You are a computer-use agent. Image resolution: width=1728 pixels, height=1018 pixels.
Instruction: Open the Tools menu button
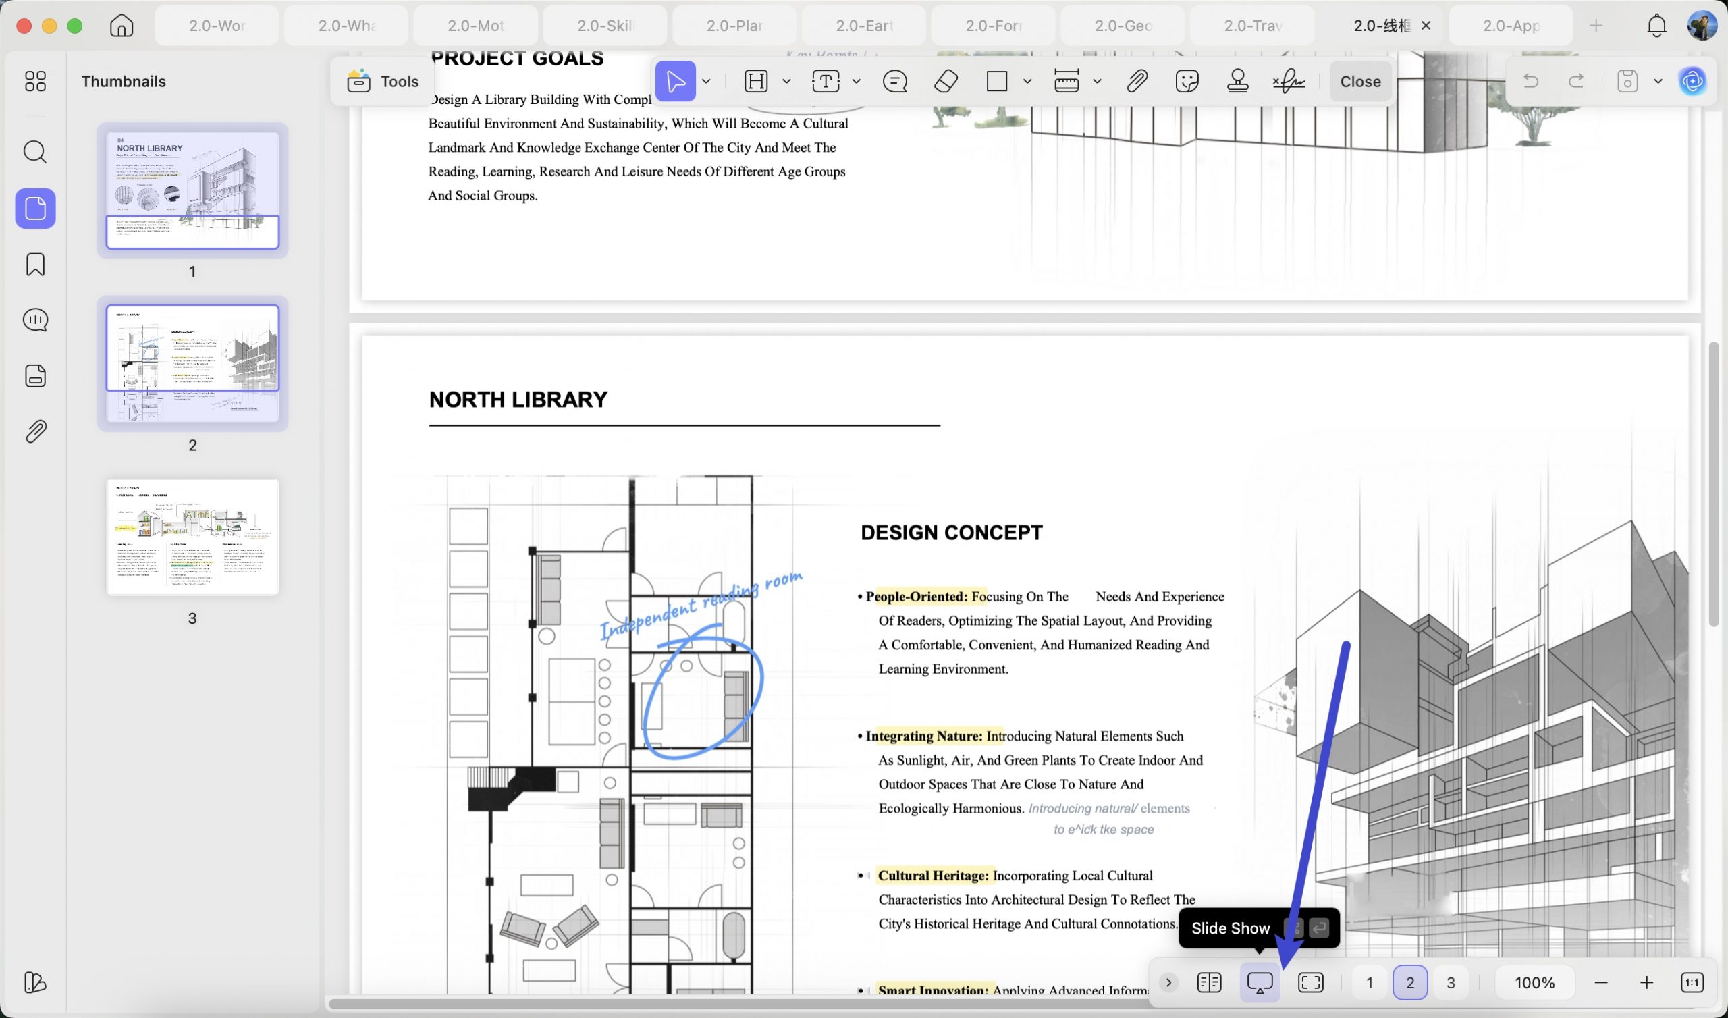click(x=383, y=82)
